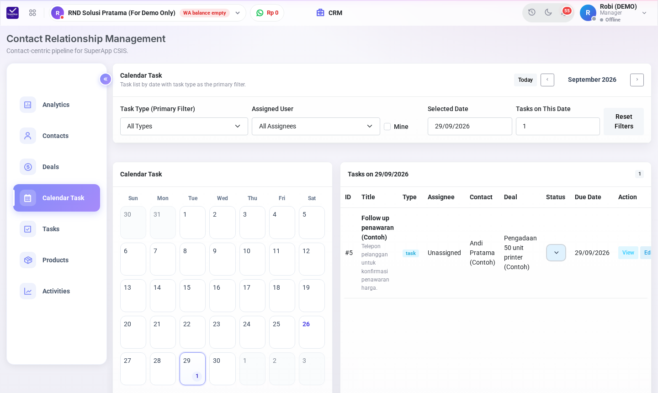
Task: Select calendar day 15
Action: click(x=193, y=296)
